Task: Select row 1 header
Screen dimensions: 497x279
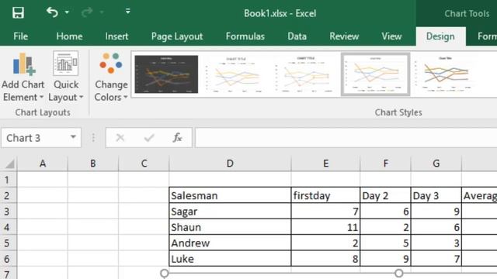Action: [9, 180]
